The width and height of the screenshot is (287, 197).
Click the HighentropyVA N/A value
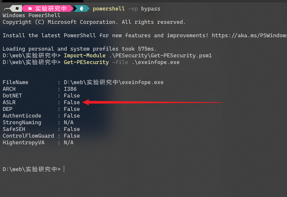pyautogui.click(x=69, y=142)
